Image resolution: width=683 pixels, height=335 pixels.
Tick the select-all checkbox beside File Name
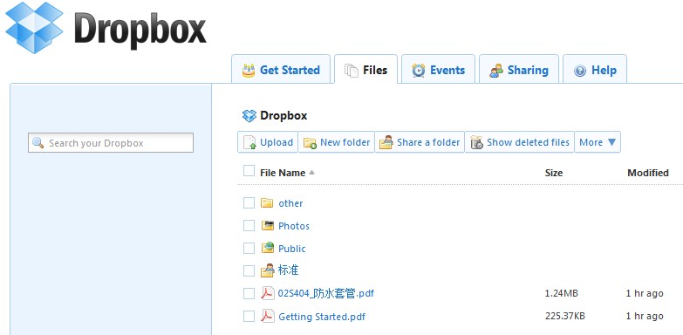[x=249, y=171]
